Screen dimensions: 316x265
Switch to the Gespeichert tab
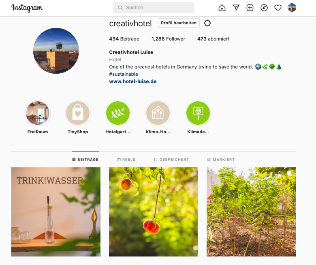pos(171,159)
